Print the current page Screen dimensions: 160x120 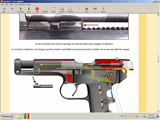[x=87, y=10]
